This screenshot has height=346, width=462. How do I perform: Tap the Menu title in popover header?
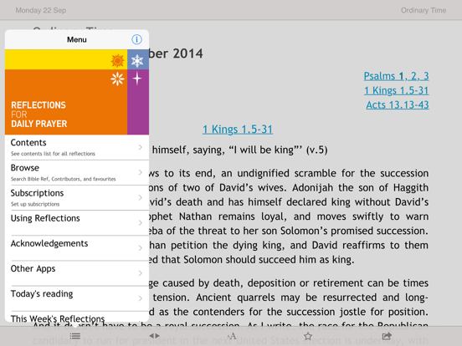(77, 39)
